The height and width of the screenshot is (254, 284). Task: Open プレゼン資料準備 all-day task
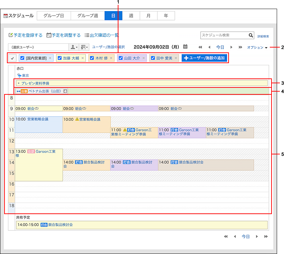35,83
